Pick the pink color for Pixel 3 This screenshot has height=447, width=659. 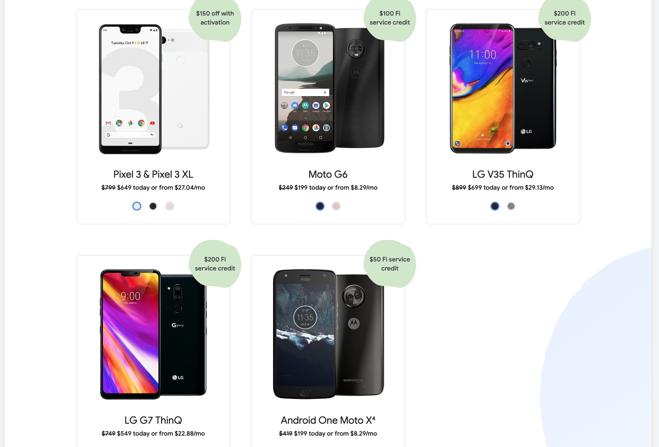coord(170,206)
